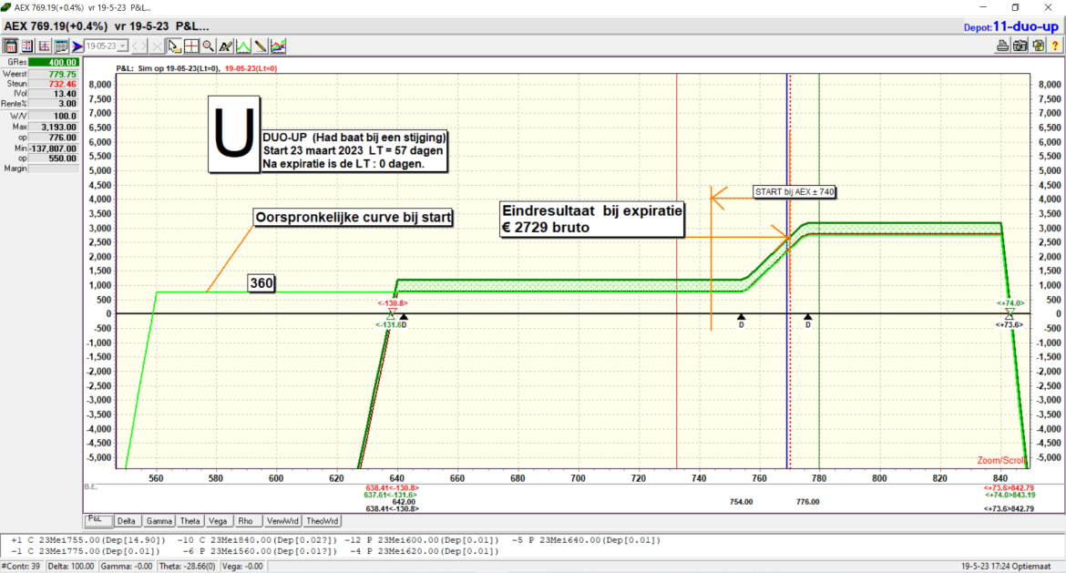Open the position table icon beside the calendar
The image size is (1066, 573).
click(x=27, y=46)
